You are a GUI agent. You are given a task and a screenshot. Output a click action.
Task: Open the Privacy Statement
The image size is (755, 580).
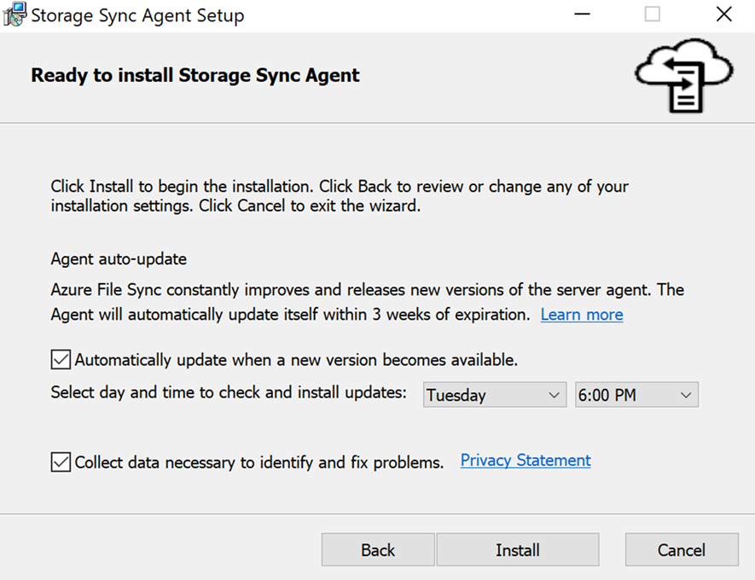(x=525, y=461)
